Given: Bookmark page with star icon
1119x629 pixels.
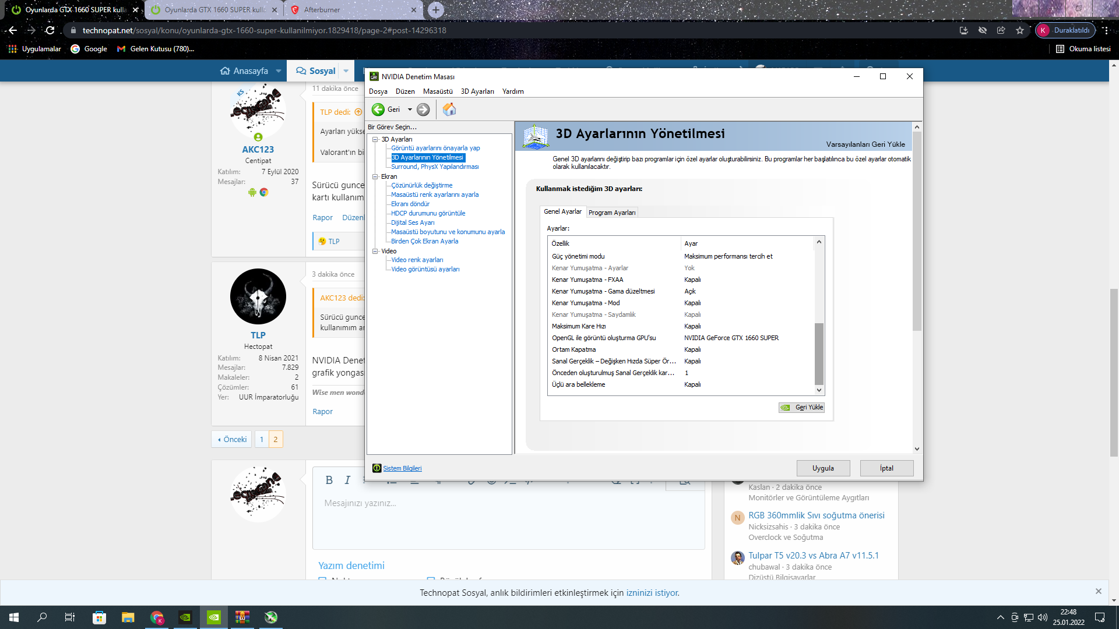Looking at the screenshot, I should click(1019, 30).
